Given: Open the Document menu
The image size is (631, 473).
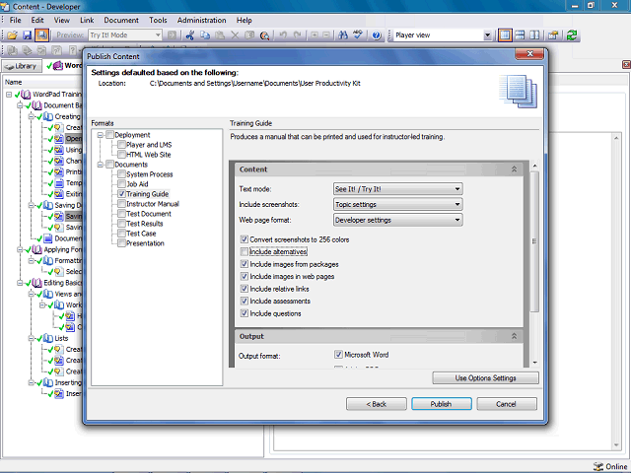Looking at the screenshot, I should [121, 20].
